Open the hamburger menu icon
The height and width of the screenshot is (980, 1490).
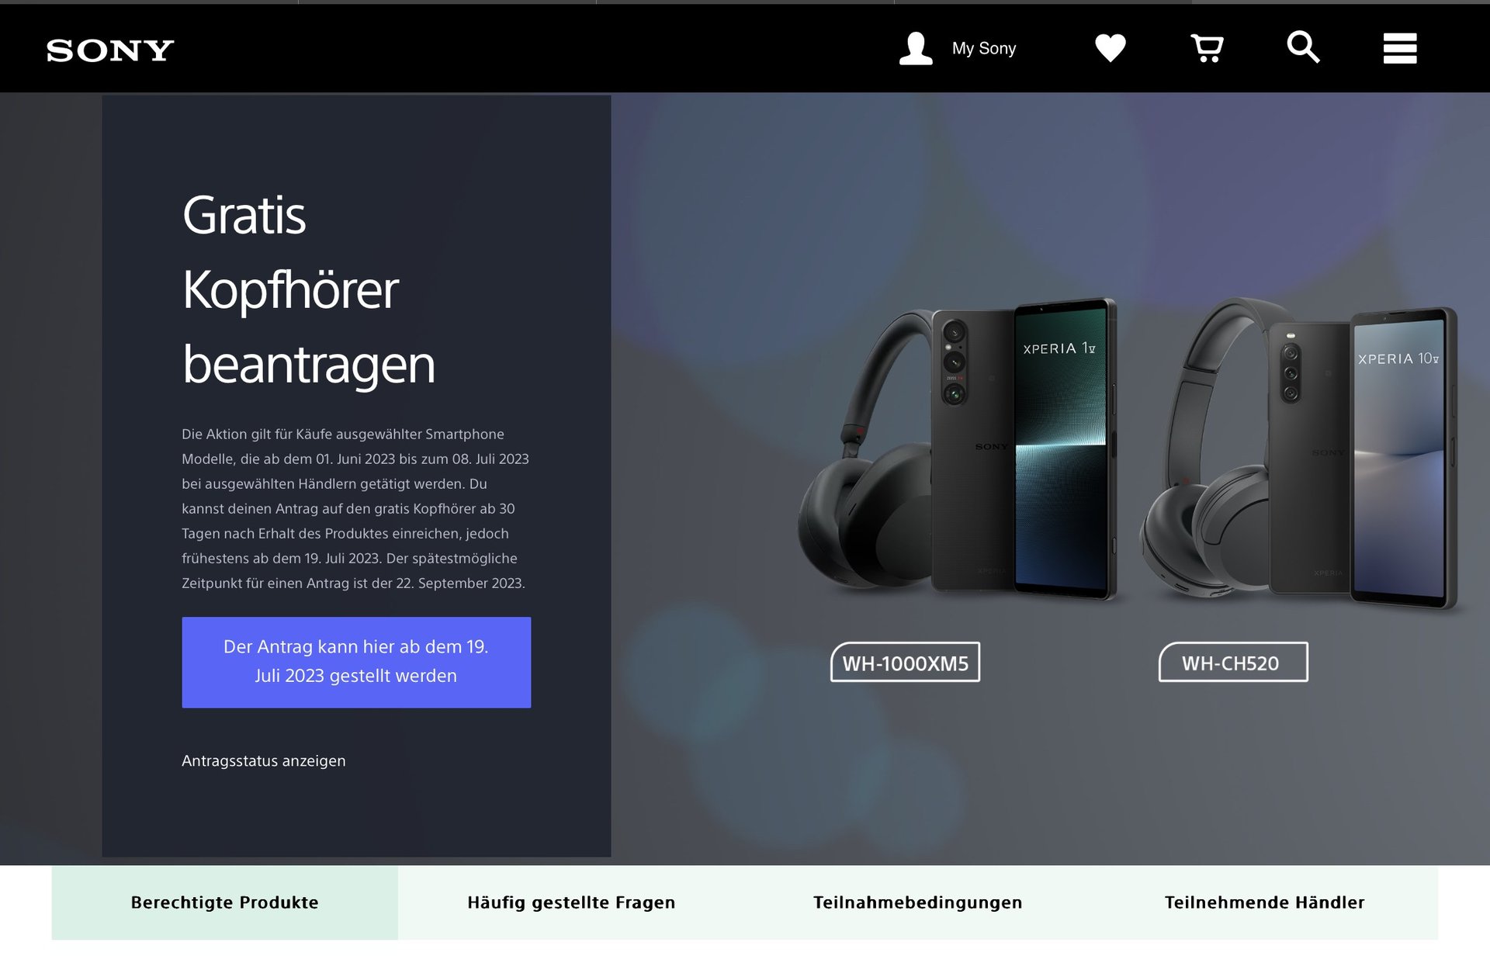click(1400, 48)
